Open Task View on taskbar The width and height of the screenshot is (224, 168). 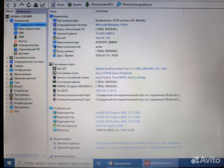point(99,163)
